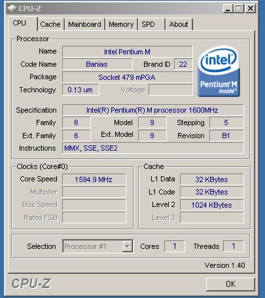Screen dimensions: 265x298
Task: Click the CPU-Z title bar icon
Action: point(12,9)
